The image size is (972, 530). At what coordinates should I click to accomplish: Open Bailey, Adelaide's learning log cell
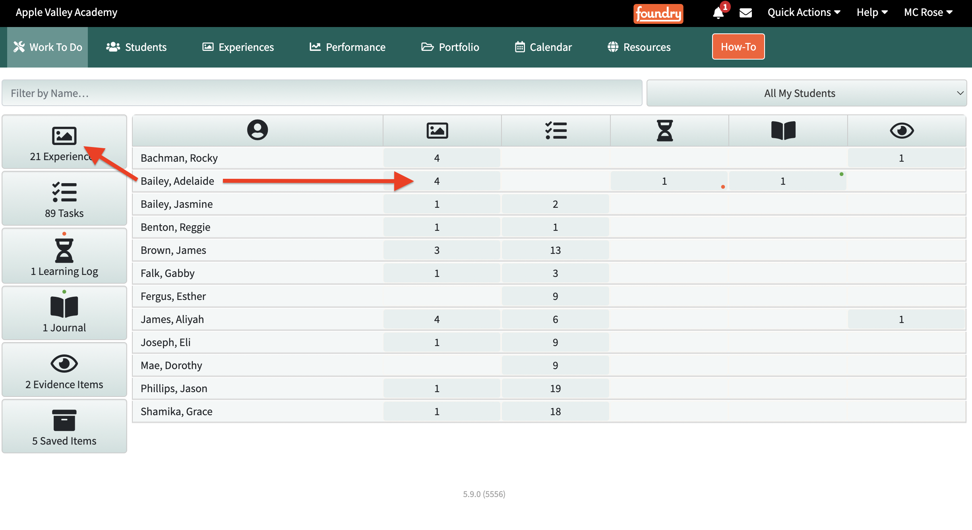pyautogui.click(x=669, y=181)
